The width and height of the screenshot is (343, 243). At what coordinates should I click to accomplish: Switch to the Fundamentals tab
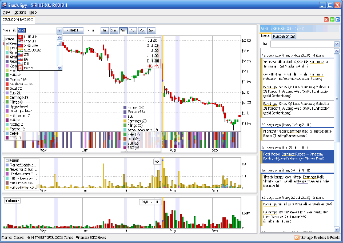coord(284,35)
